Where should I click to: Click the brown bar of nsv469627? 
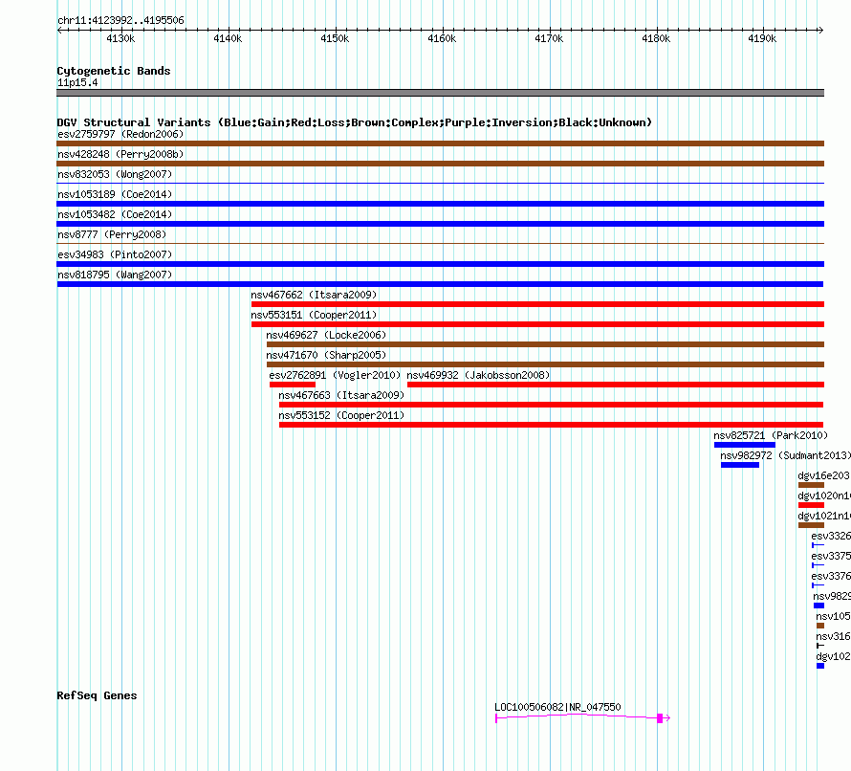coord(545,344)
